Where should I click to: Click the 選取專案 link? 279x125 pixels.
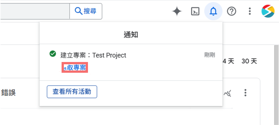(75, 67)
